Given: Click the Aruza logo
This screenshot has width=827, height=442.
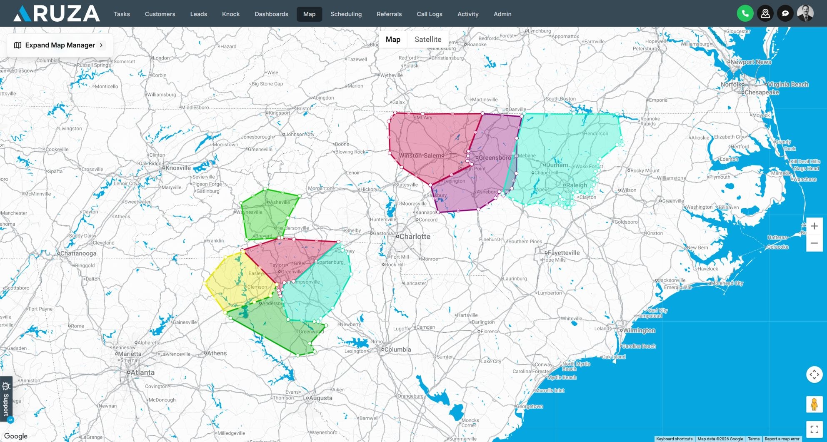Looking at the screenshot, I should [56, 13].
